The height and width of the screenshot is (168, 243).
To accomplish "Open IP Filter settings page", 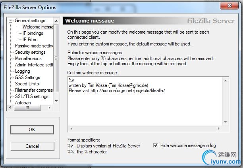I will tap(29, 40).
